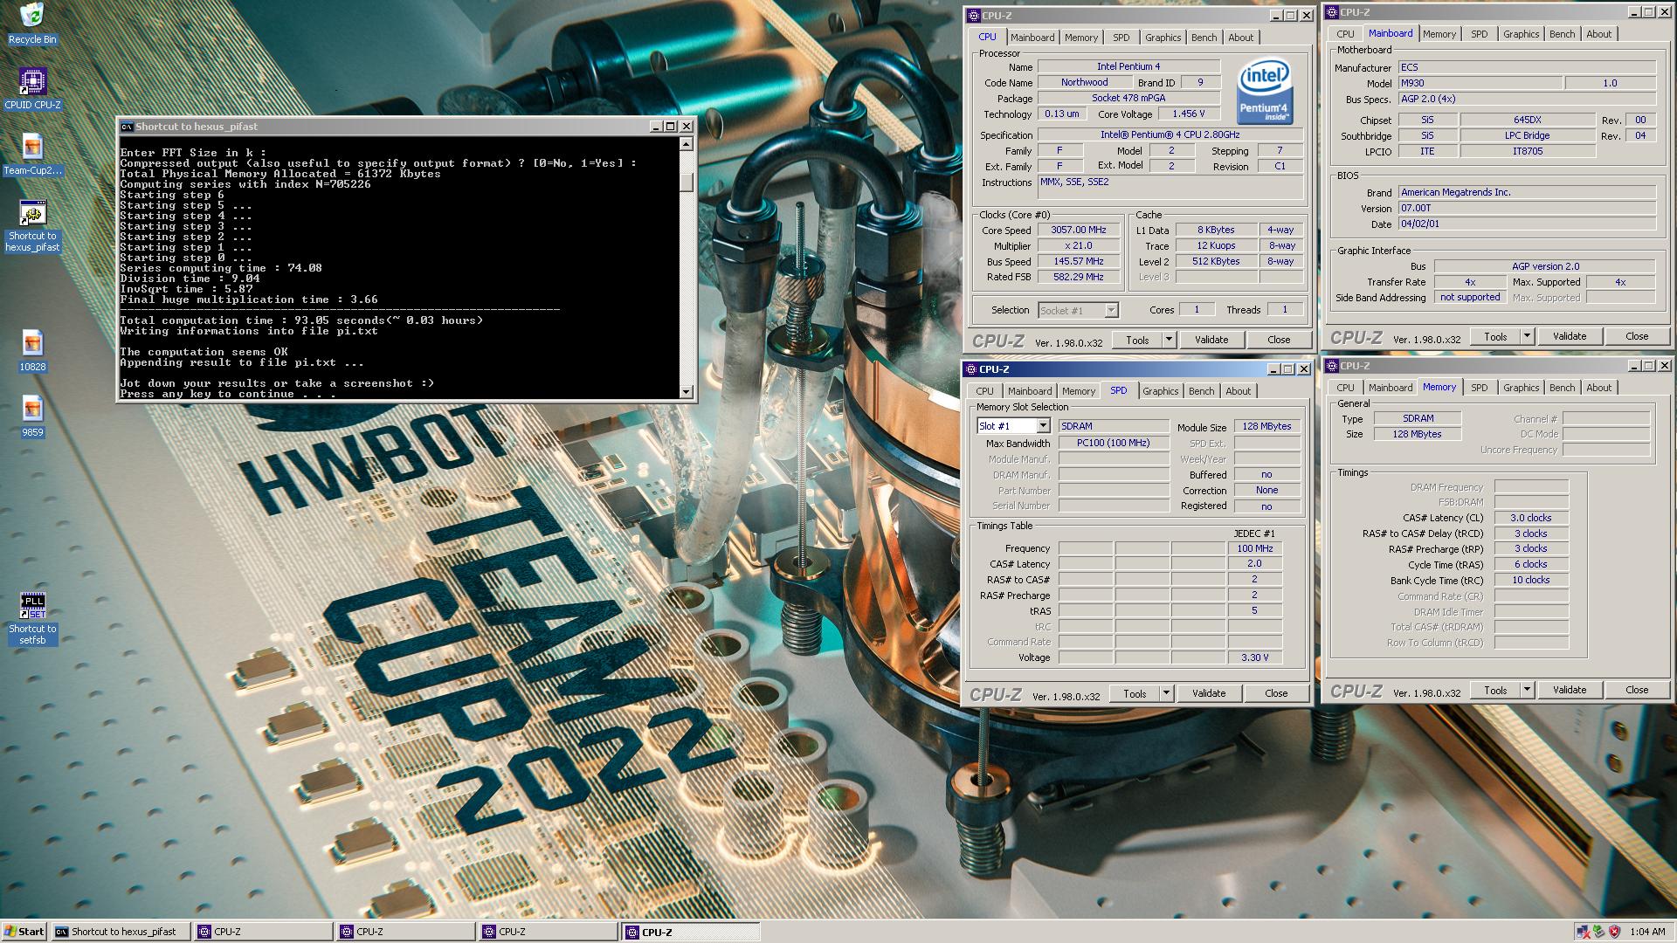Click the Module Size value 128 MBytes
Screen dimensions: 1677x943
1266,426
